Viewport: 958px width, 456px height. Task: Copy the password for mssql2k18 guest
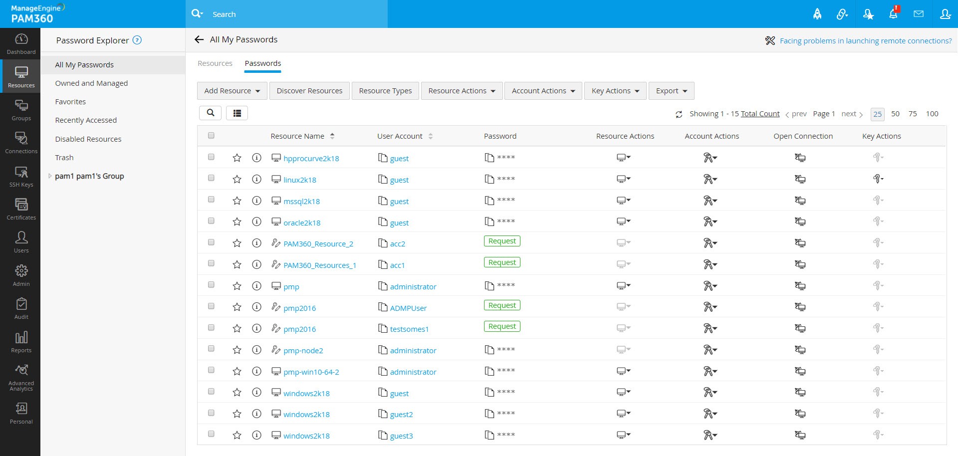pyautogui.click(x=489, y=201)
